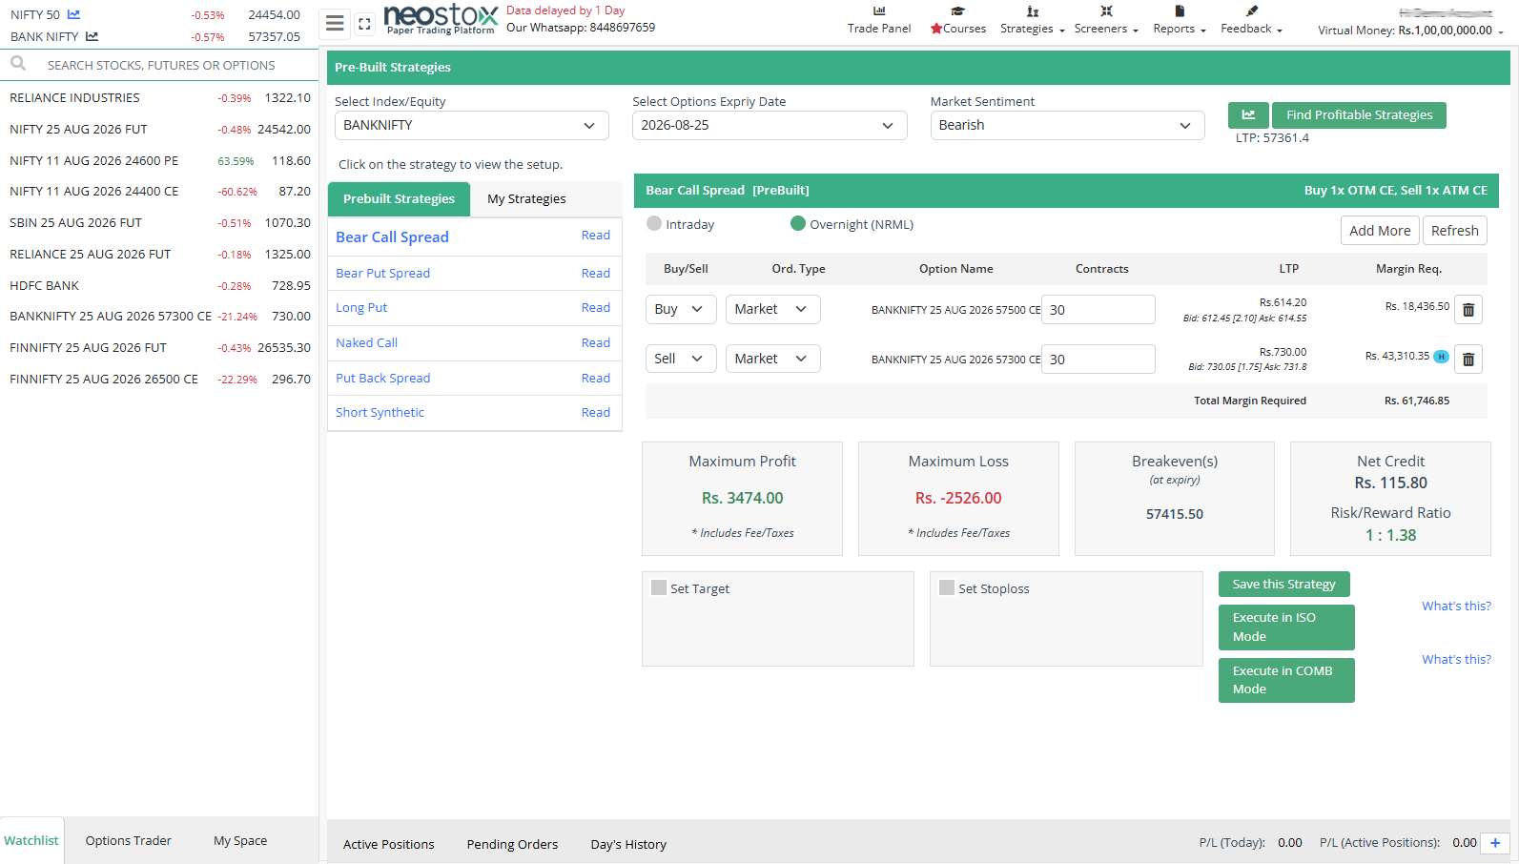Image resolution: width=1519 pixels, height=864 pixels.
Task: Enable the Set Target checkbox
Action: tap(659, 587)
